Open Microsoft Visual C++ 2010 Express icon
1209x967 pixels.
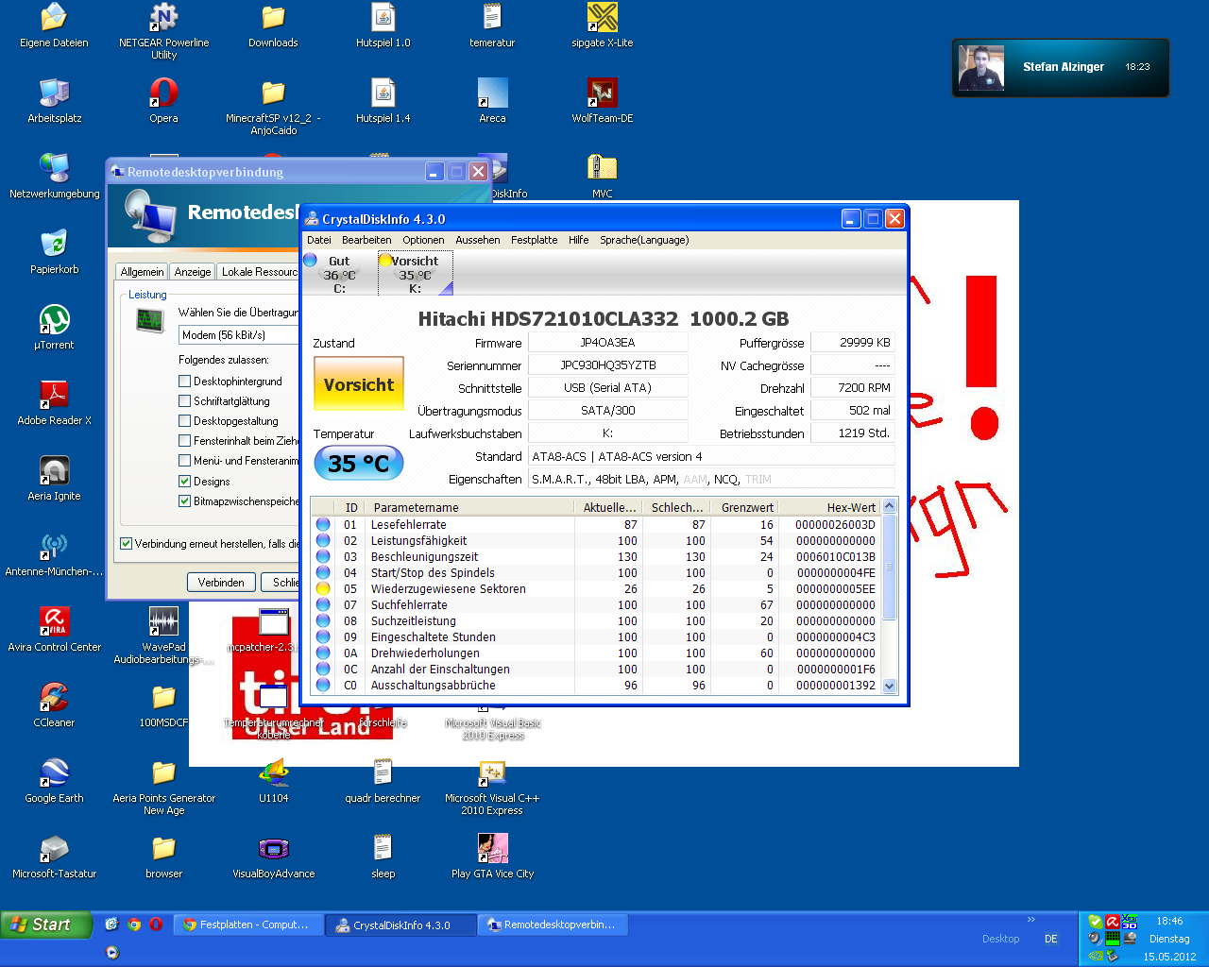(x=492, y=787)
